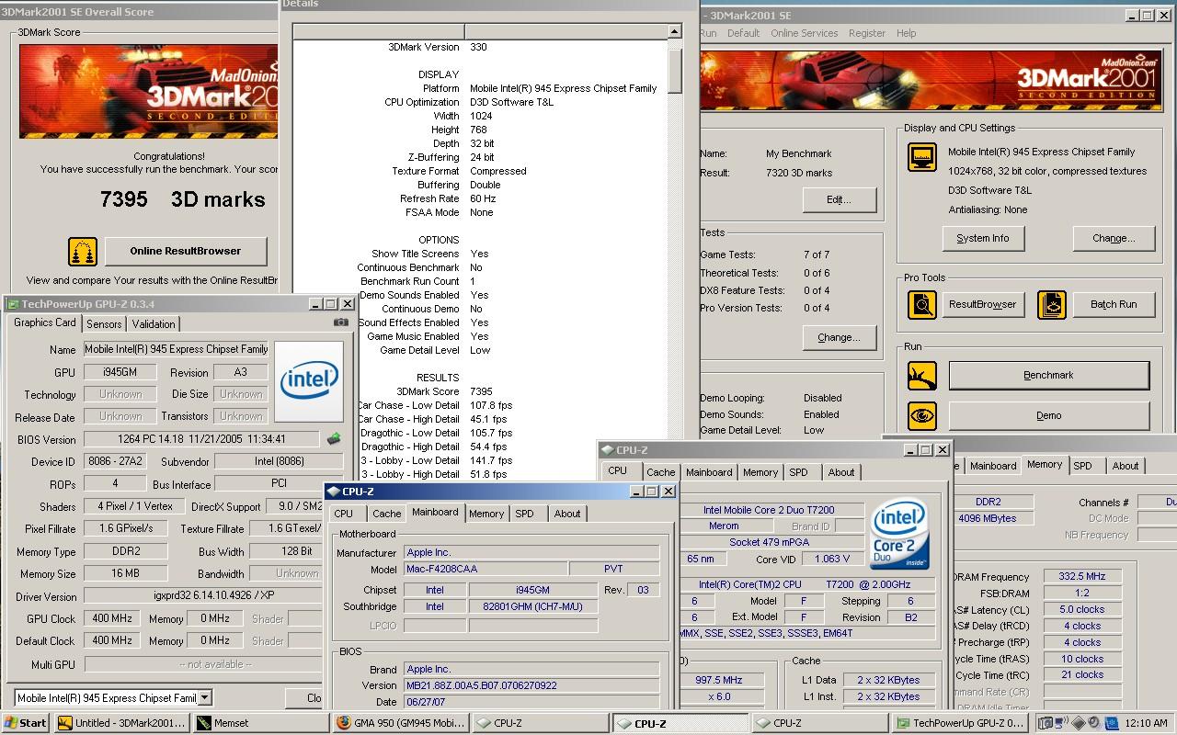
Task: Open the Register menu in 3DMark
Action: [867, 33]
